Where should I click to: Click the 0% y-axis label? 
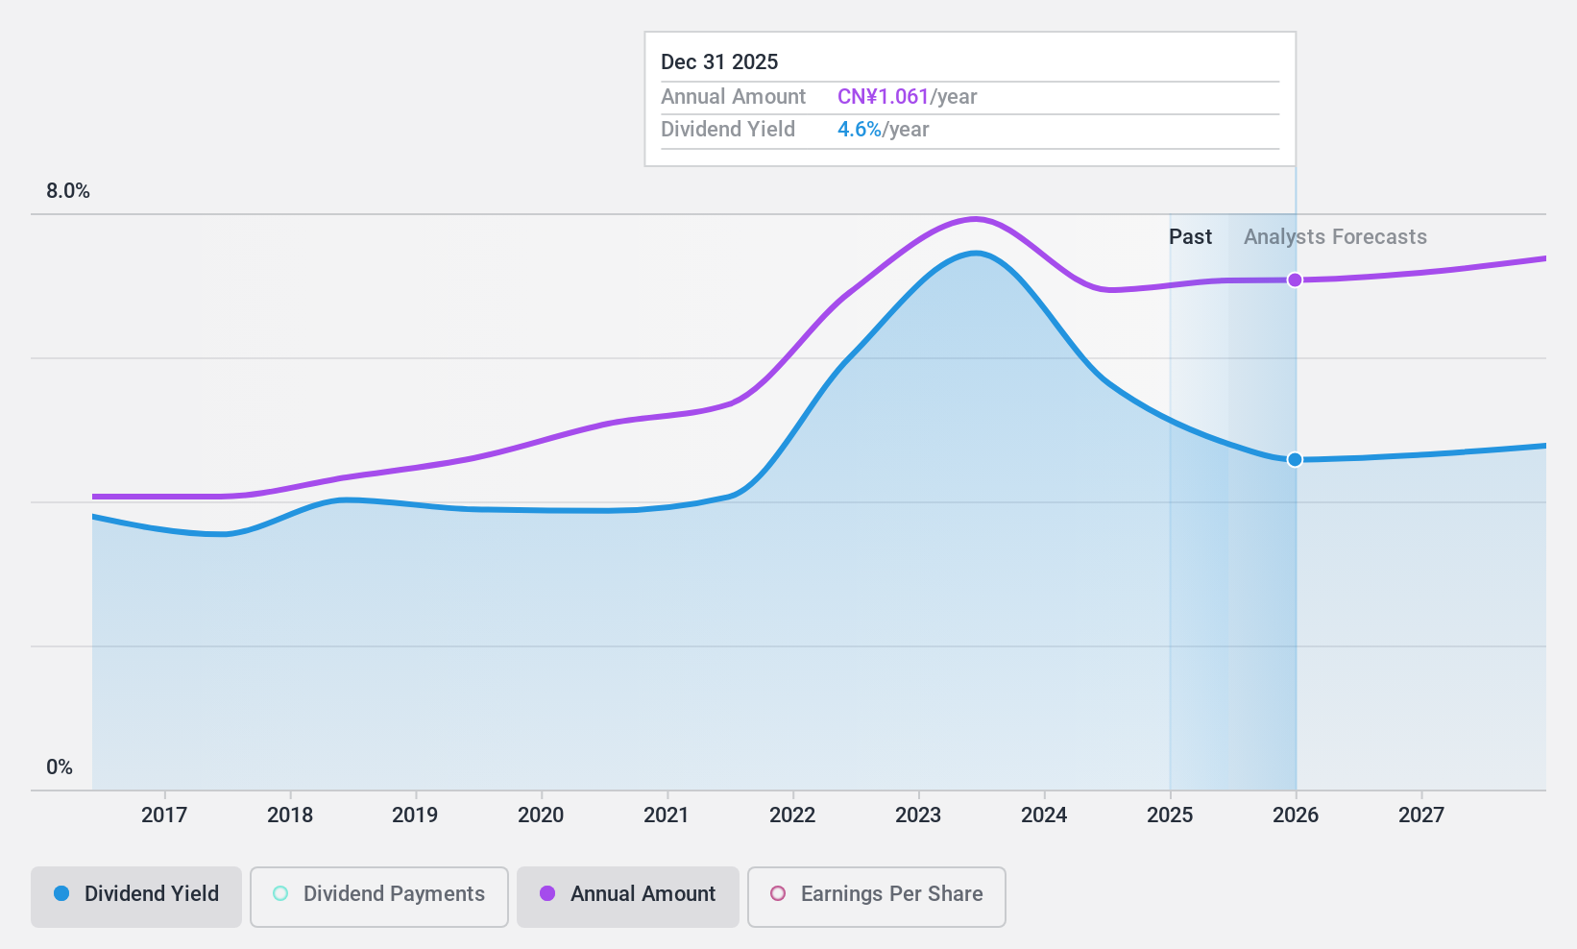60,767
